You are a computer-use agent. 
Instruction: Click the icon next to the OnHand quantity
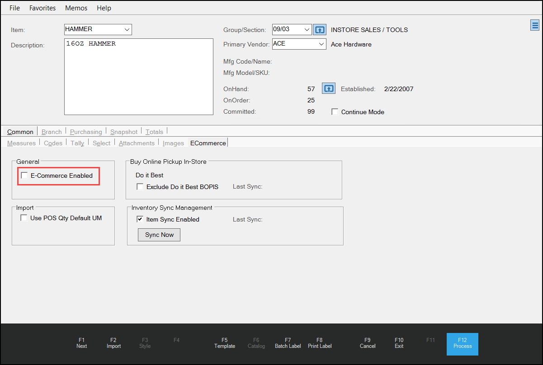click(x=328, y=88)
